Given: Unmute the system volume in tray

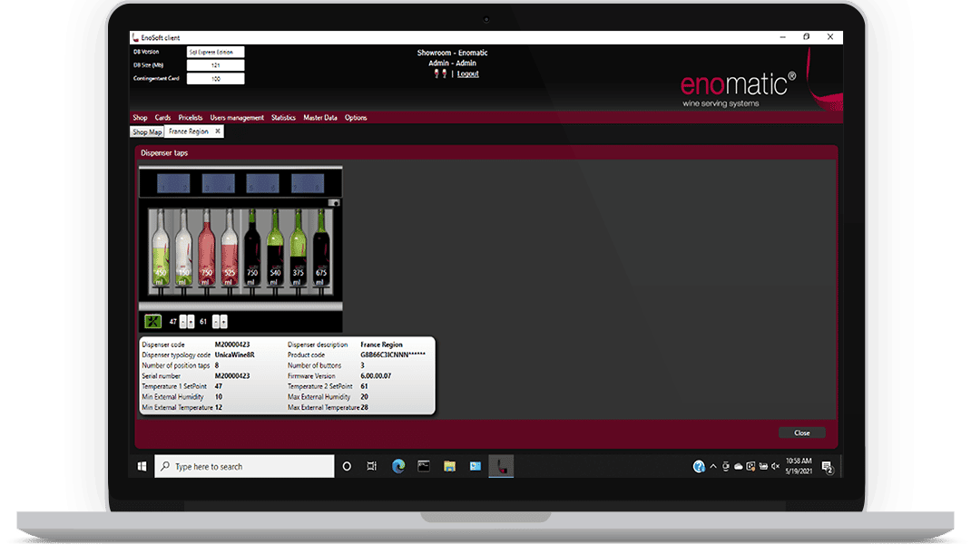Looking at the screenshot, I should click(775, 466).
